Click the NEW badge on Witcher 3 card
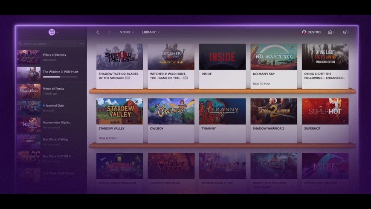Screen dimensions: 371x209 click(185, 78)
